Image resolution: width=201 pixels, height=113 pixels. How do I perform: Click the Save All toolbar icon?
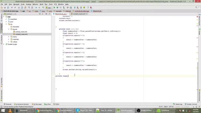(5, 8)
